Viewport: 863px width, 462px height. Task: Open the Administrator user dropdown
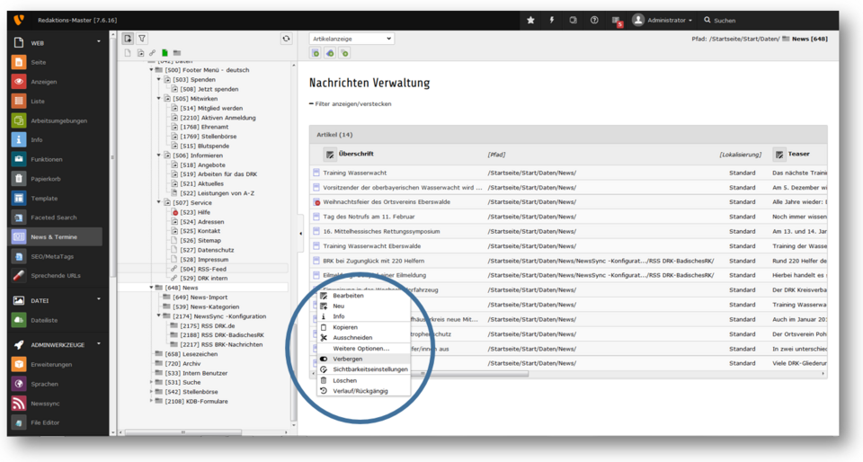pos(663,20)
